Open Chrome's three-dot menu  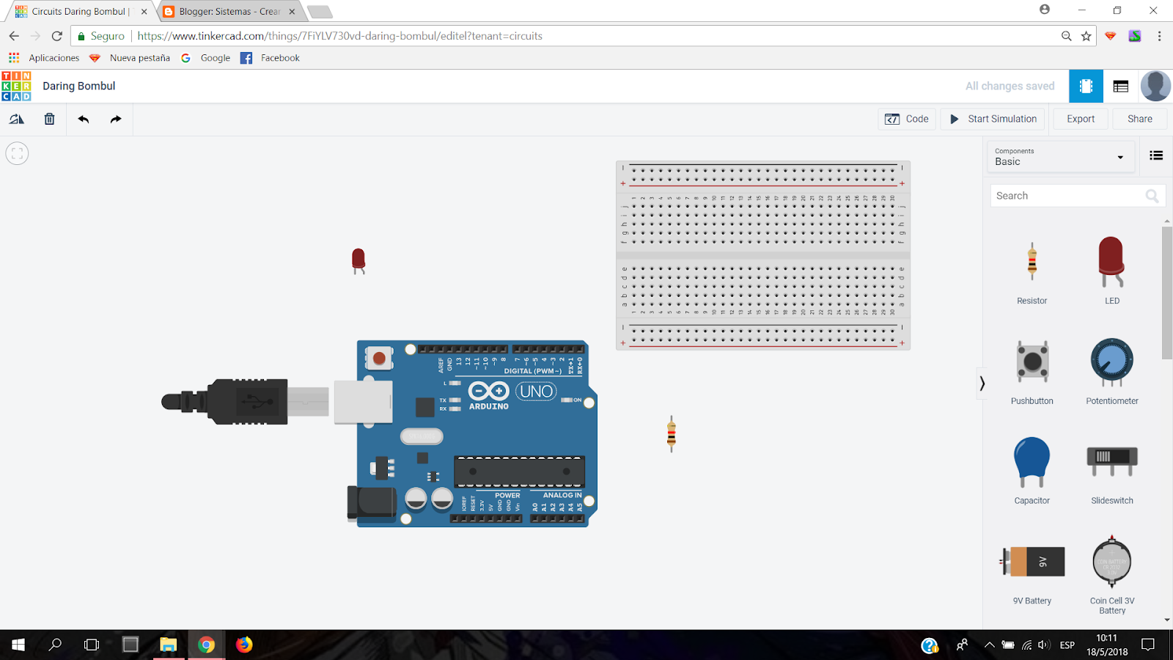[x=1159, y=36]
